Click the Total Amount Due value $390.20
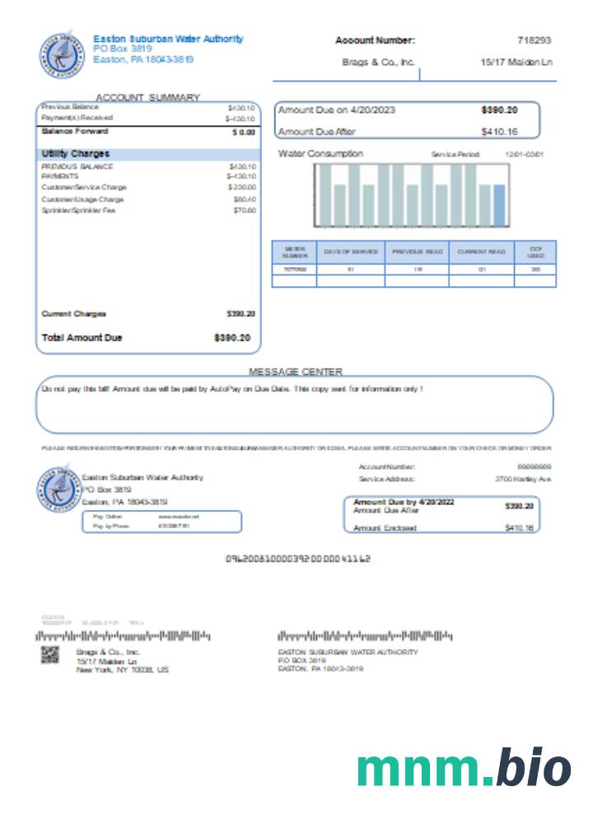The image size is (593, 824). click(235, 338)
